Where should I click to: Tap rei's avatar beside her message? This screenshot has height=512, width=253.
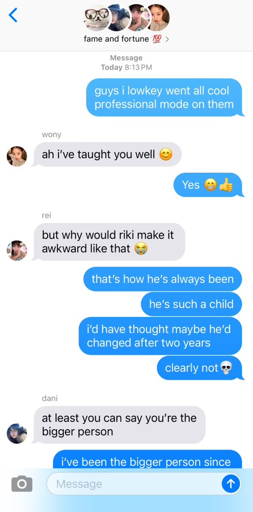(x=17, y=251)
